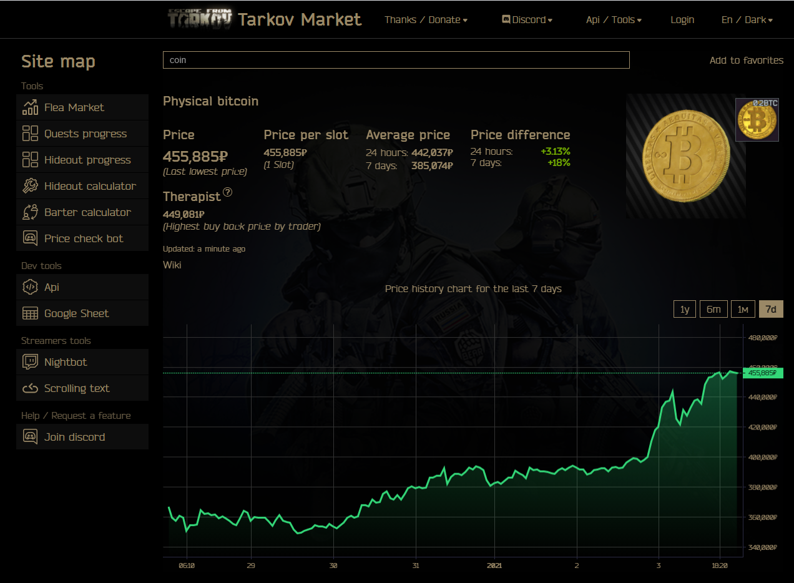
Task: Click the Flea Market chart icon
Action: click(30, 107)
